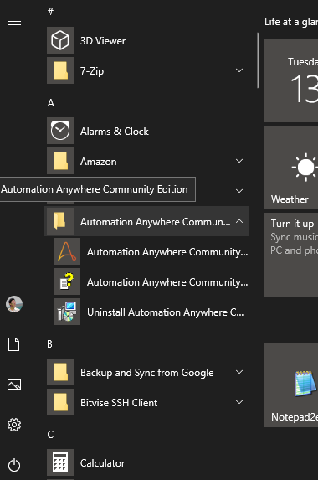Viewport: 318px width, 480px height.
Task: Open Settings gear icon
Action: [14, 425]
